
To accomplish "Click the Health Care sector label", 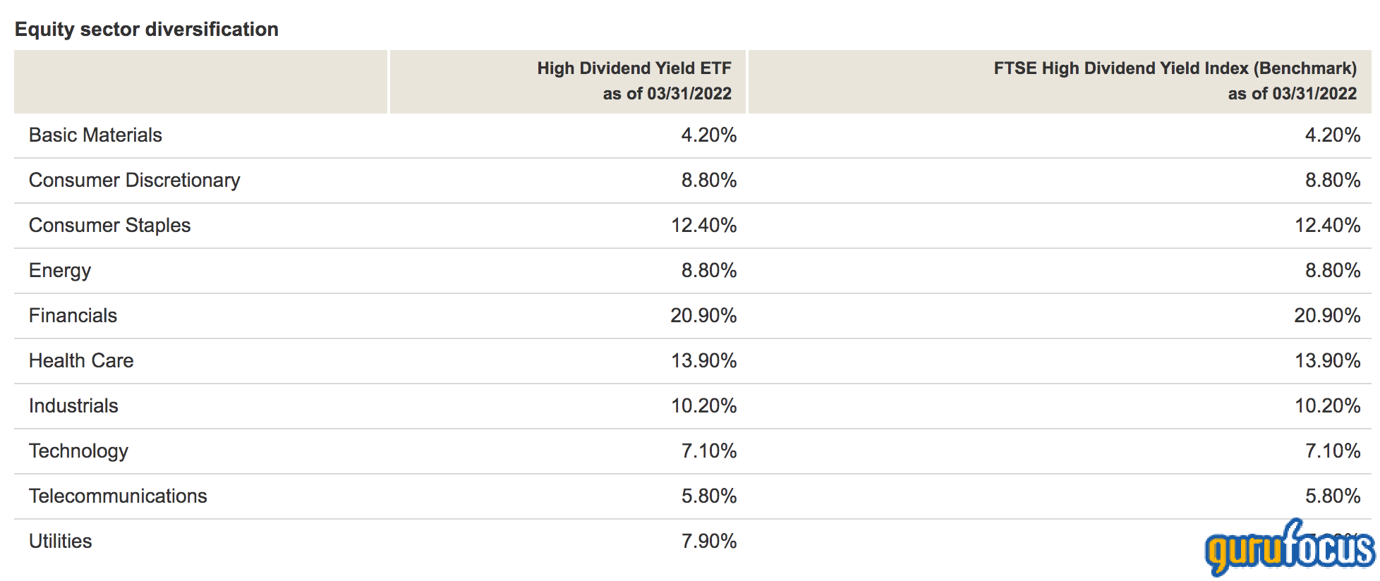I will point(81,361).
